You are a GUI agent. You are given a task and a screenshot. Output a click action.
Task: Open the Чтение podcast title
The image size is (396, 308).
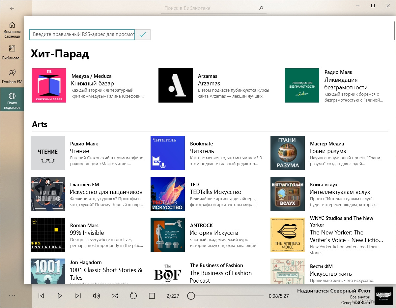(x=79, y=151)
